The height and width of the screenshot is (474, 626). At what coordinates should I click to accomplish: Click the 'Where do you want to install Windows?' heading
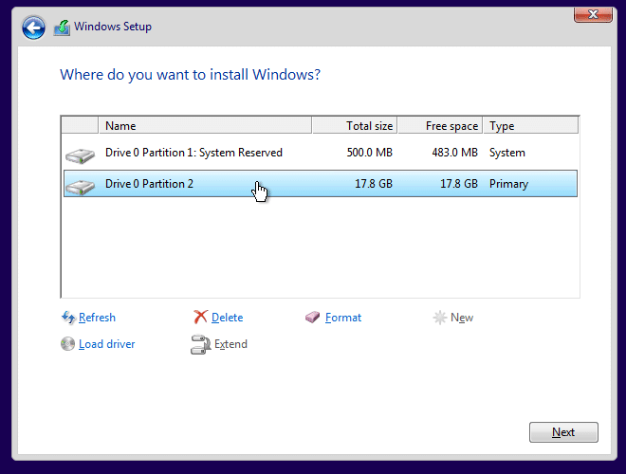click(190, 75)
